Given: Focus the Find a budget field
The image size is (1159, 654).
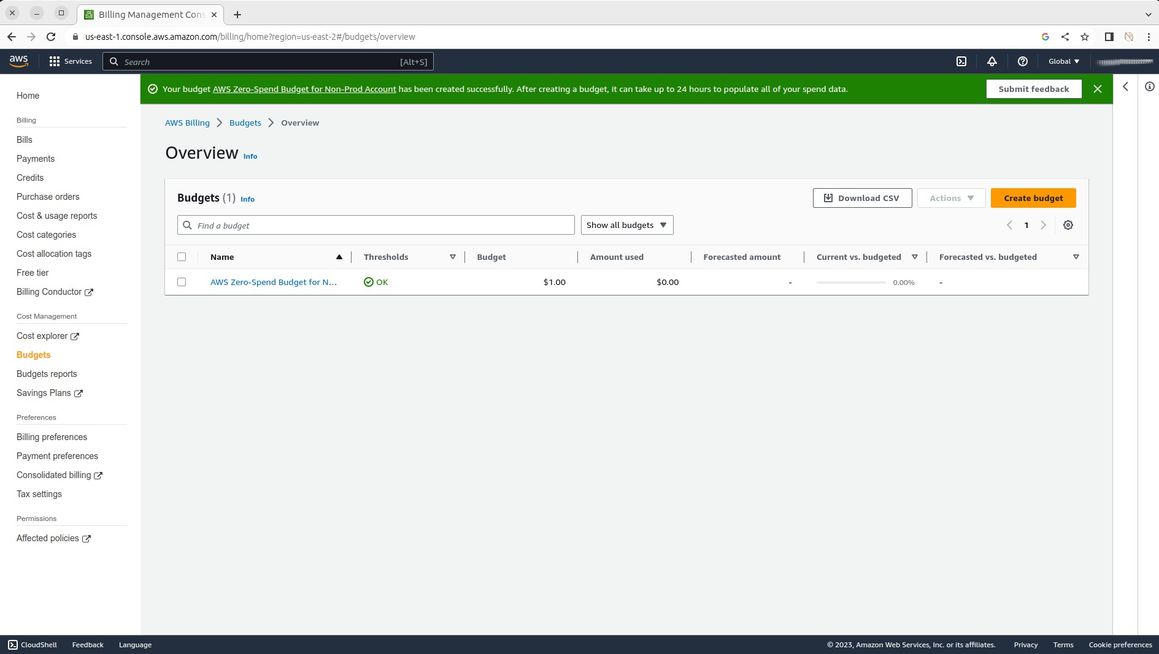Looking at the screenshot, I should click(376, 225).
